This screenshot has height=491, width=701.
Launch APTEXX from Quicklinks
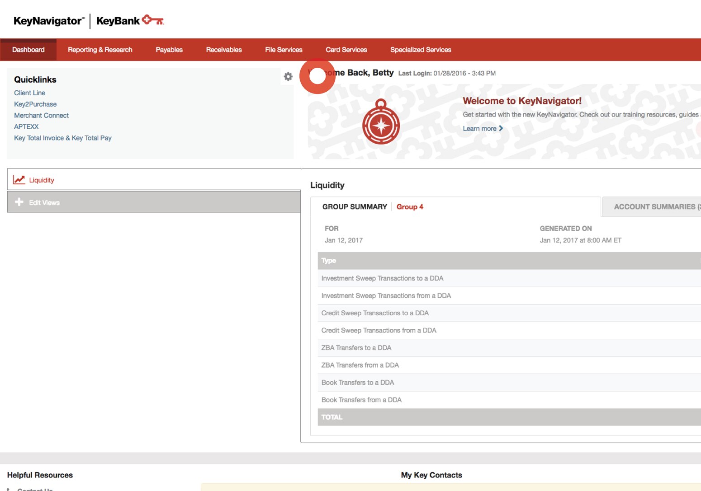(26, 126)
